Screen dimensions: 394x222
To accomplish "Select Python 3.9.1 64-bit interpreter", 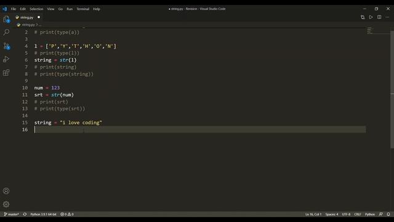I will (43, 214).
